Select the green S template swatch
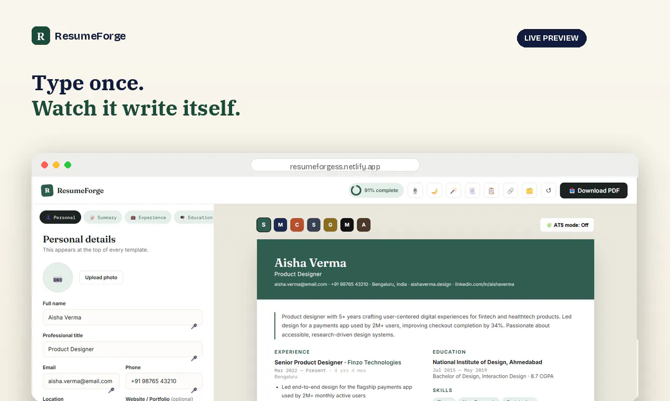Viewport: 670px width, 401px height. point(264,225)
